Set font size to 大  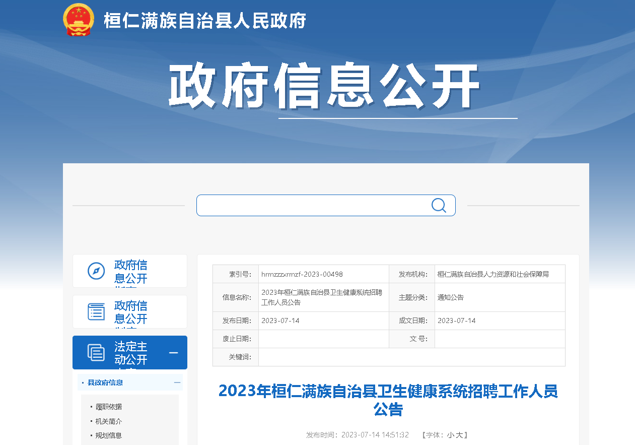point(459,435)
